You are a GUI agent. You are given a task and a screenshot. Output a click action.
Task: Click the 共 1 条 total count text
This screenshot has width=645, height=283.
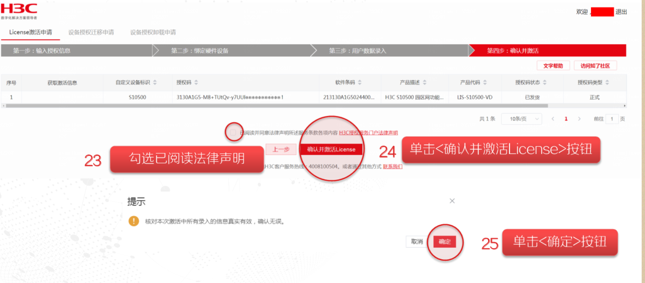pos(487,119)
